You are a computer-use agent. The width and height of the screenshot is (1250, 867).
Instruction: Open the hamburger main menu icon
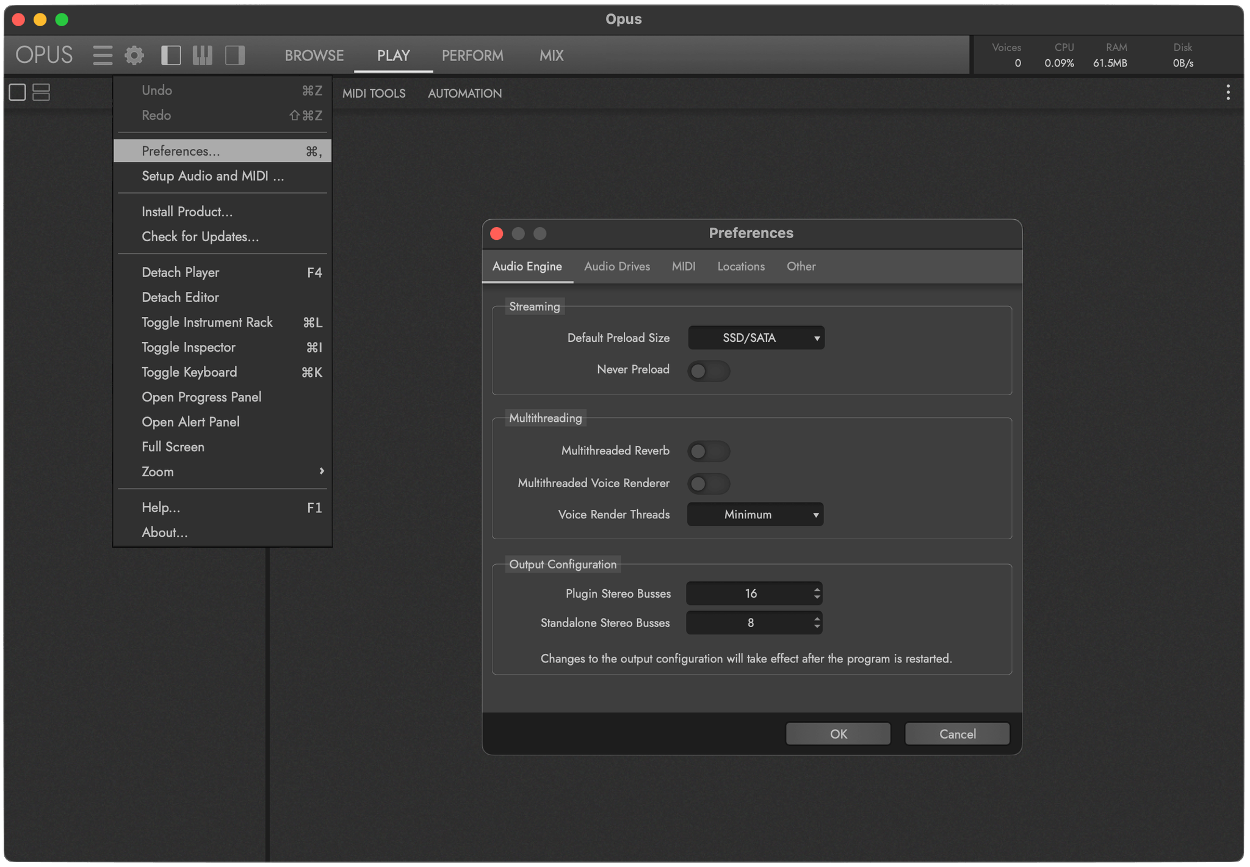(x=103, y=56)
